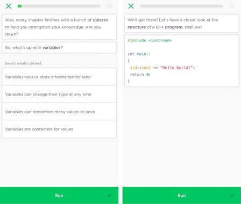Click Run button on the C++ code screen
This screenshot has height=204, width=241.
[x=182, y=195]
